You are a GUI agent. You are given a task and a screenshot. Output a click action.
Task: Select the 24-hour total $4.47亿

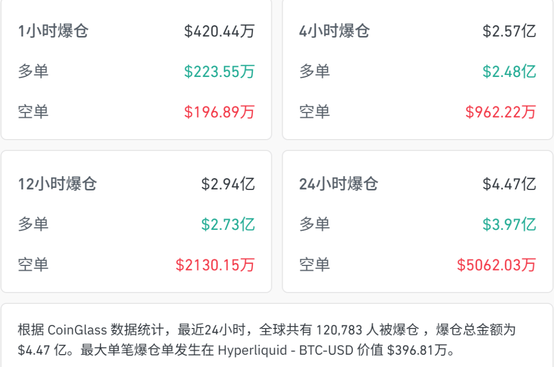pyautogui.click(x=509, y=184)
